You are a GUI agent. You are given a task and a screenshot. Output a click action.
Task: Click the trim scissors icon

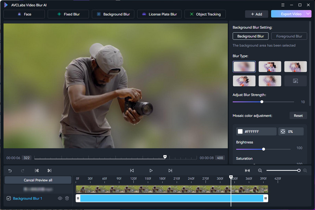(50, 171)
